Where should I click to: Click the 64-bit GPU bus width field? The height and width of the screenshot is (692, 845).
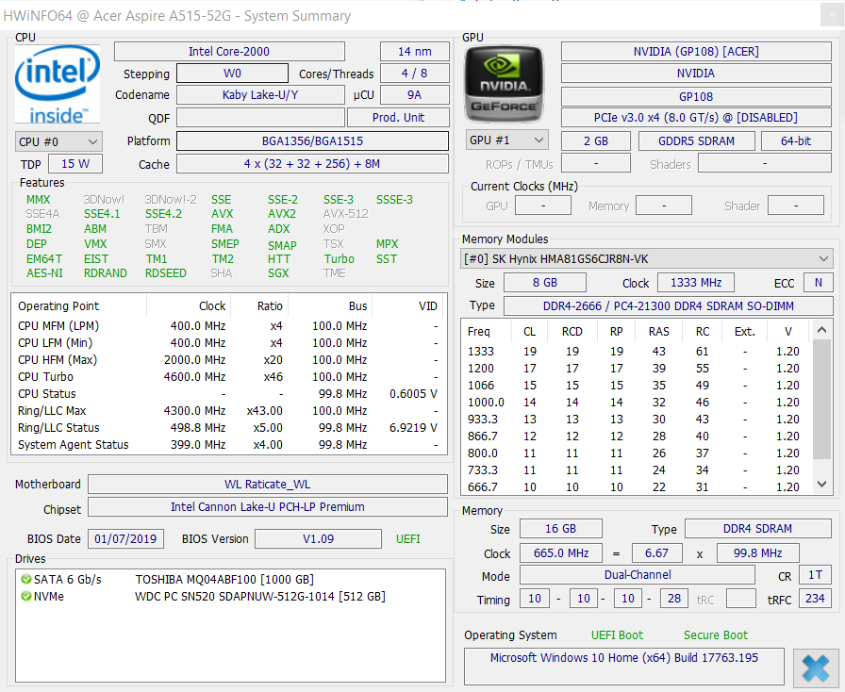[x=796, y=141]
